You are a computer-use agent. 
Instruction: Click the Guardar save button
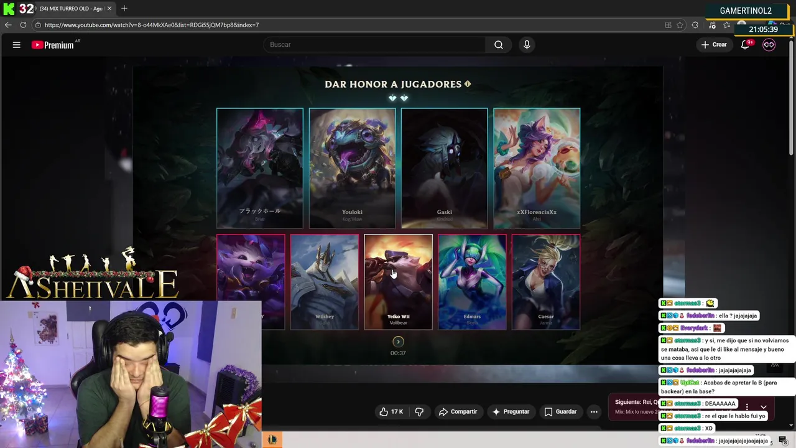click(560, 412)
